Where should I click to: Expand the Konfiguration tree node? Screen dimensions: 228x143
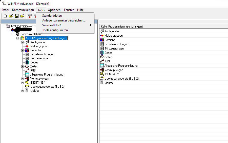click(x=22, y=42)
